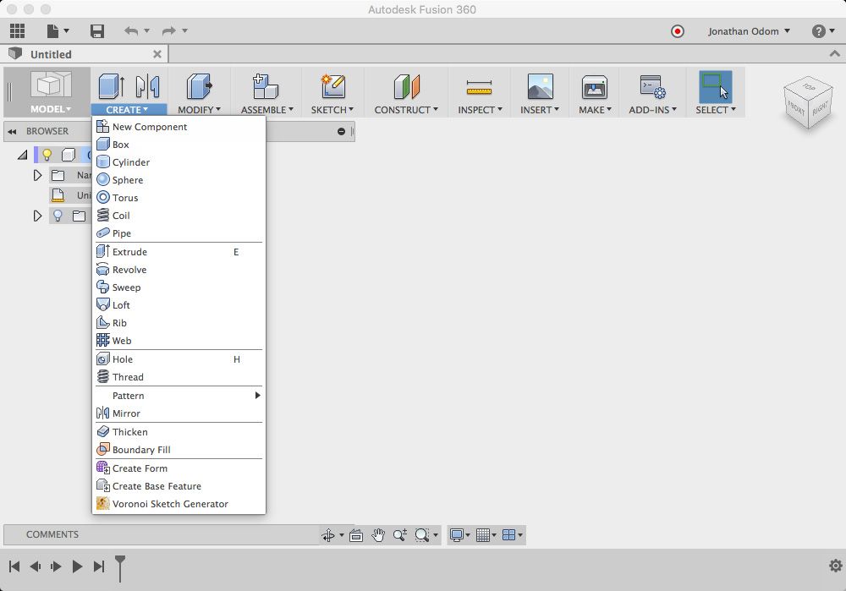Click the Mirror icon in Create toolbar
The image size is (846, 591).
[x=147, y=86]
